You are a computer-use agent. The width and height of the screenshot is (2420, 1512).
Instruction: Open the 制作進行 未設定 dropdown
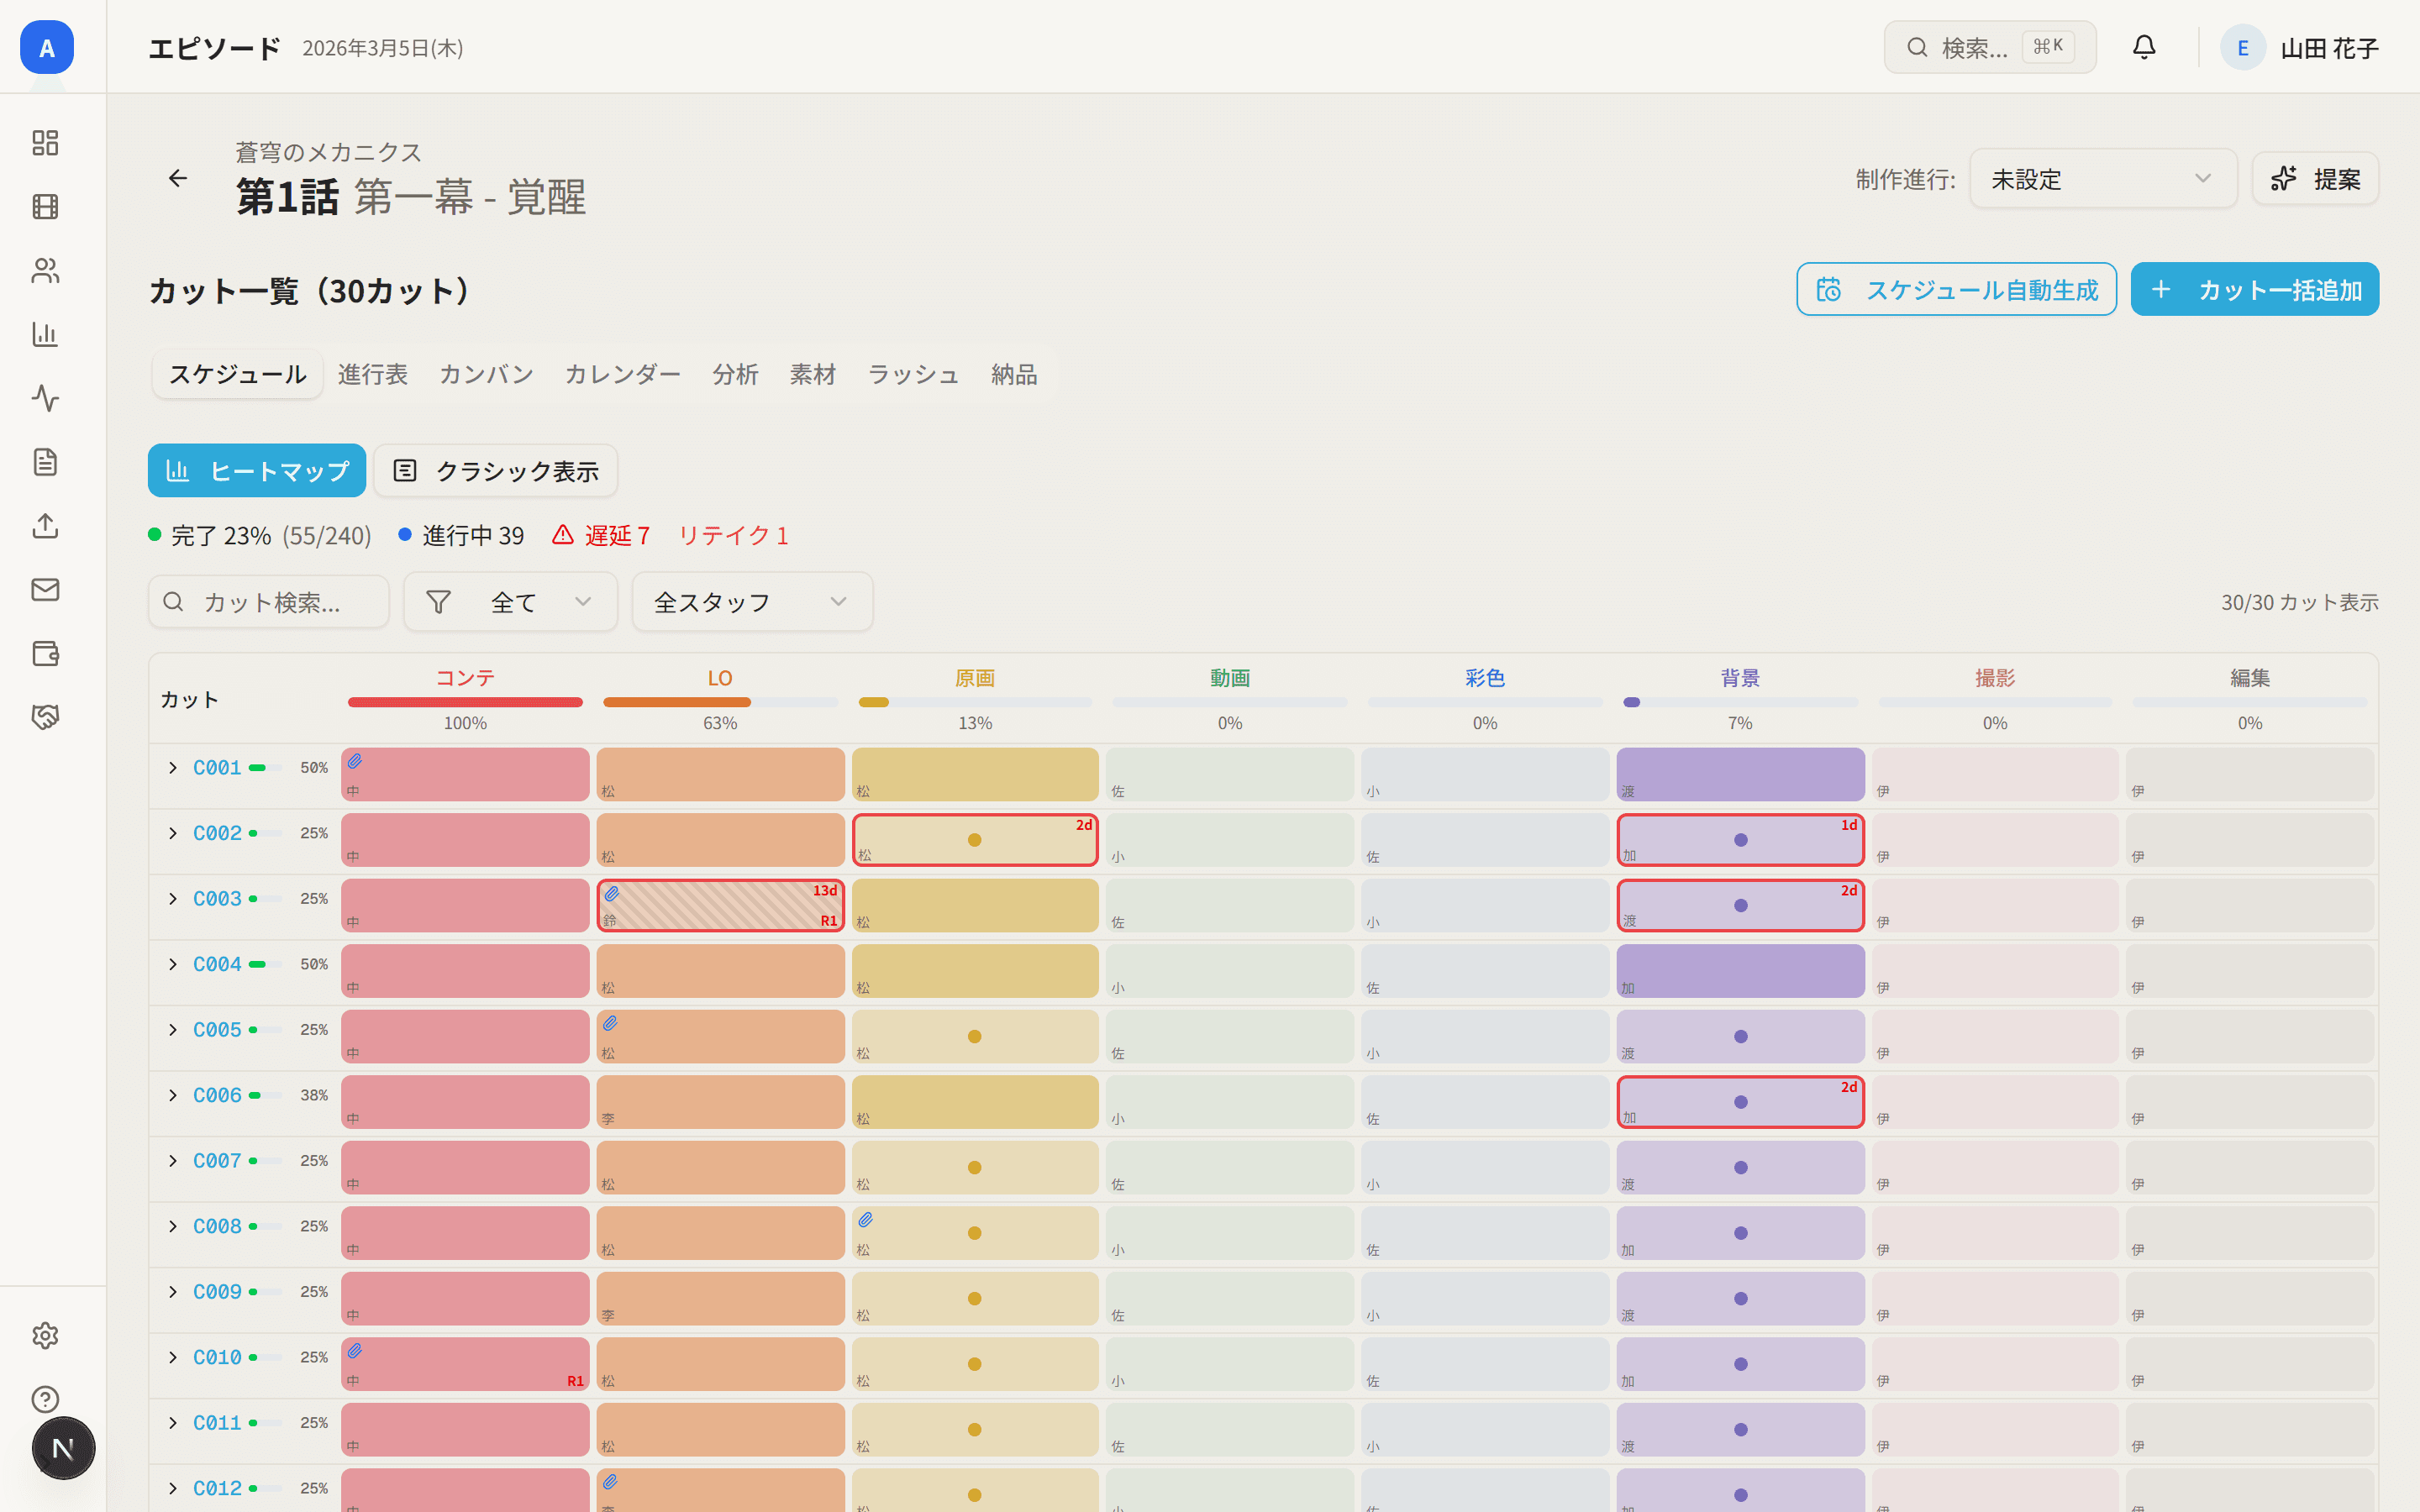[x=2102, y=179]
